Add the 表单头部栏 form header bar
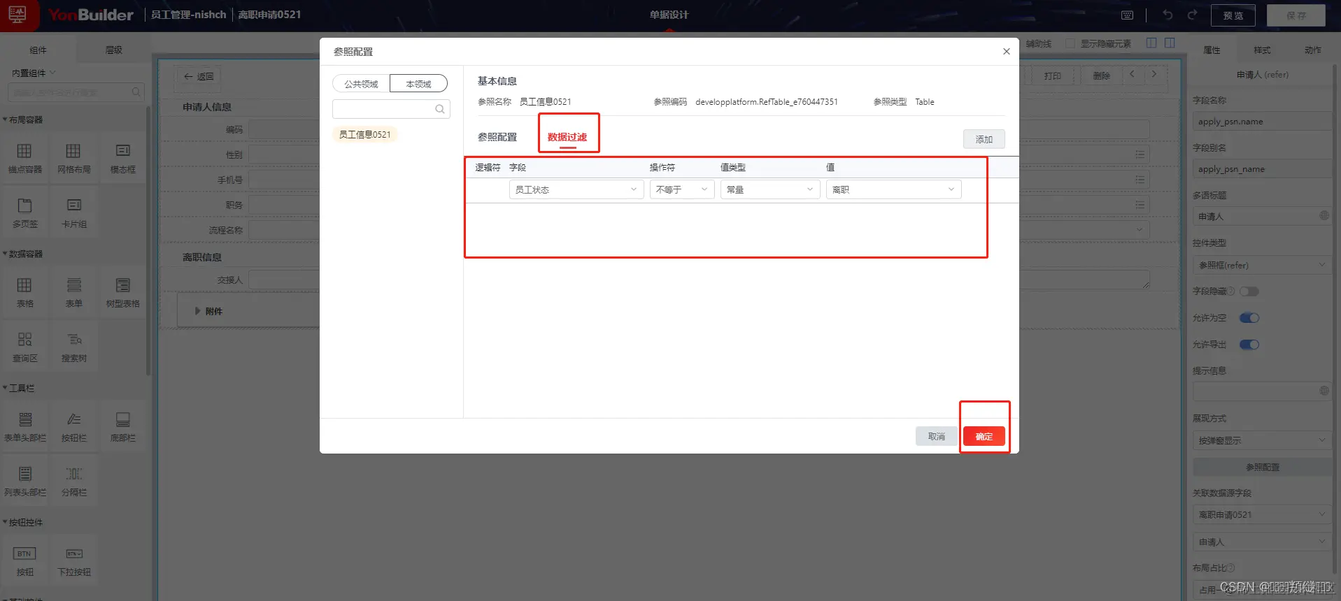The height and width of the screenshot is (601, 1341). [x=25, y=426]
